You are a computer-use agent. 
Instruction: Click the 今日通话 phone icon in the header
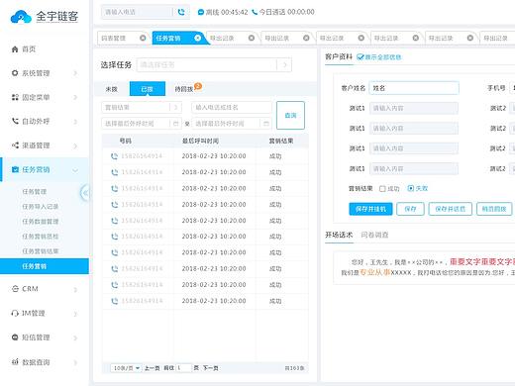point(255,12)
